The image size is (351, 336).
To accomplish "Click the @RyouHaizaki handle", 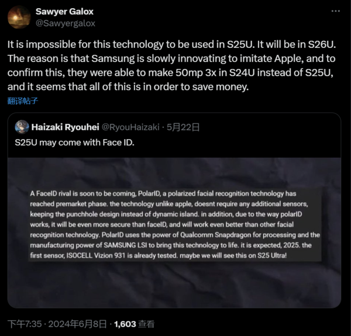I will point(126,127).
